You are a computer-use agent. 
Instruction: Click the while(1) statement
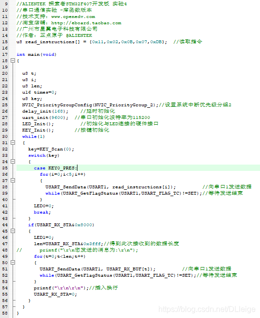(33, 136)
